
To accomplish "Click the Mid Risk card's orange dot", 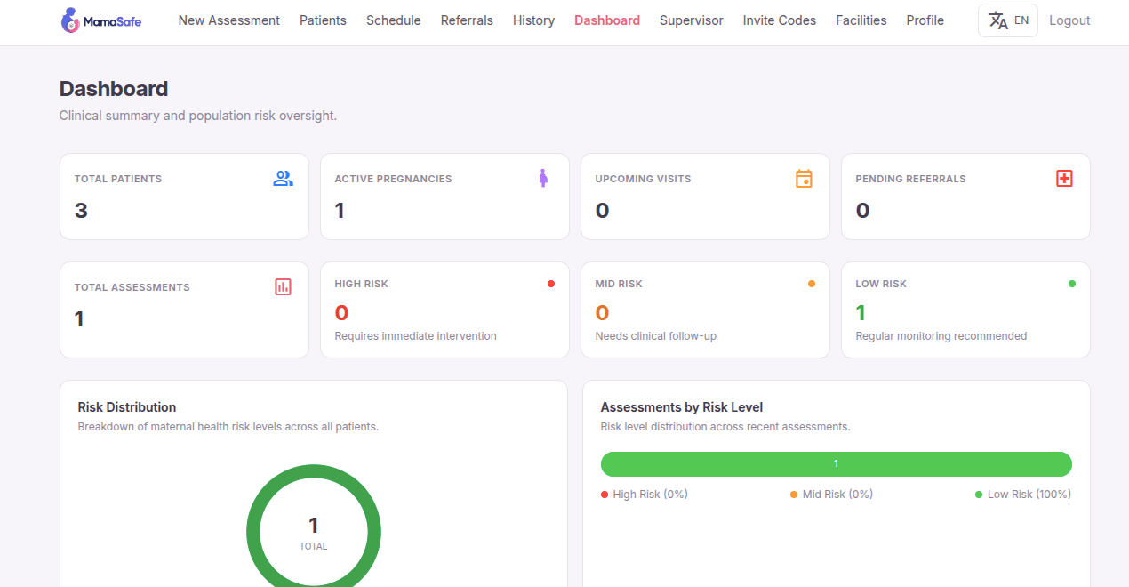I will pyautogui.click(x=812, y=284).
